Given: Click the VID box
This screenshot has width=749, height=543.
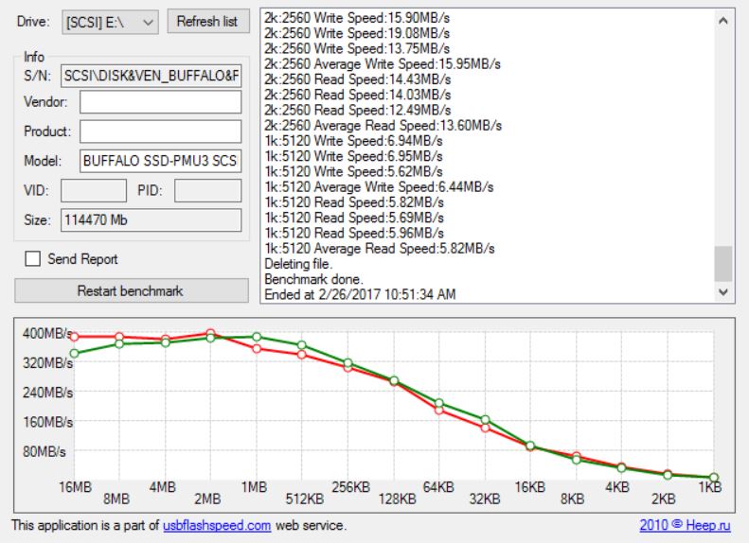Looking at the screenshot, I should click(93, 191).
